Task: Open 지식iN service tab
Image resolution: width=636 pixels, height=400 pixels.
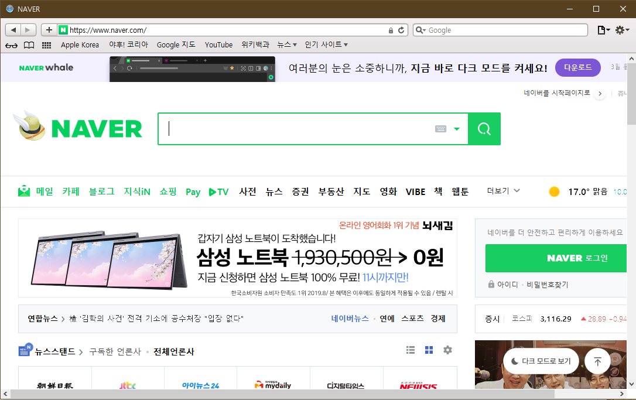Action: coord(137,192)
